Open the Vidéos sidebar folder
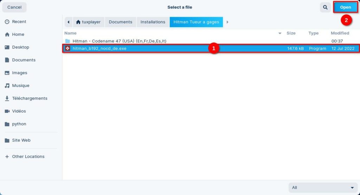The image size is (360, 195). coord(19,111)
